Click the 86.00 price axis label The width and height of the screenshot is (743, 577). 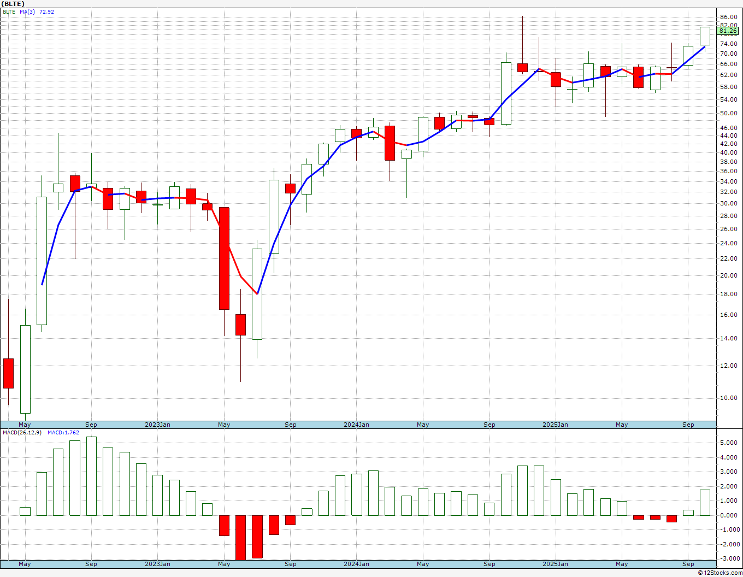click(728, 17)
